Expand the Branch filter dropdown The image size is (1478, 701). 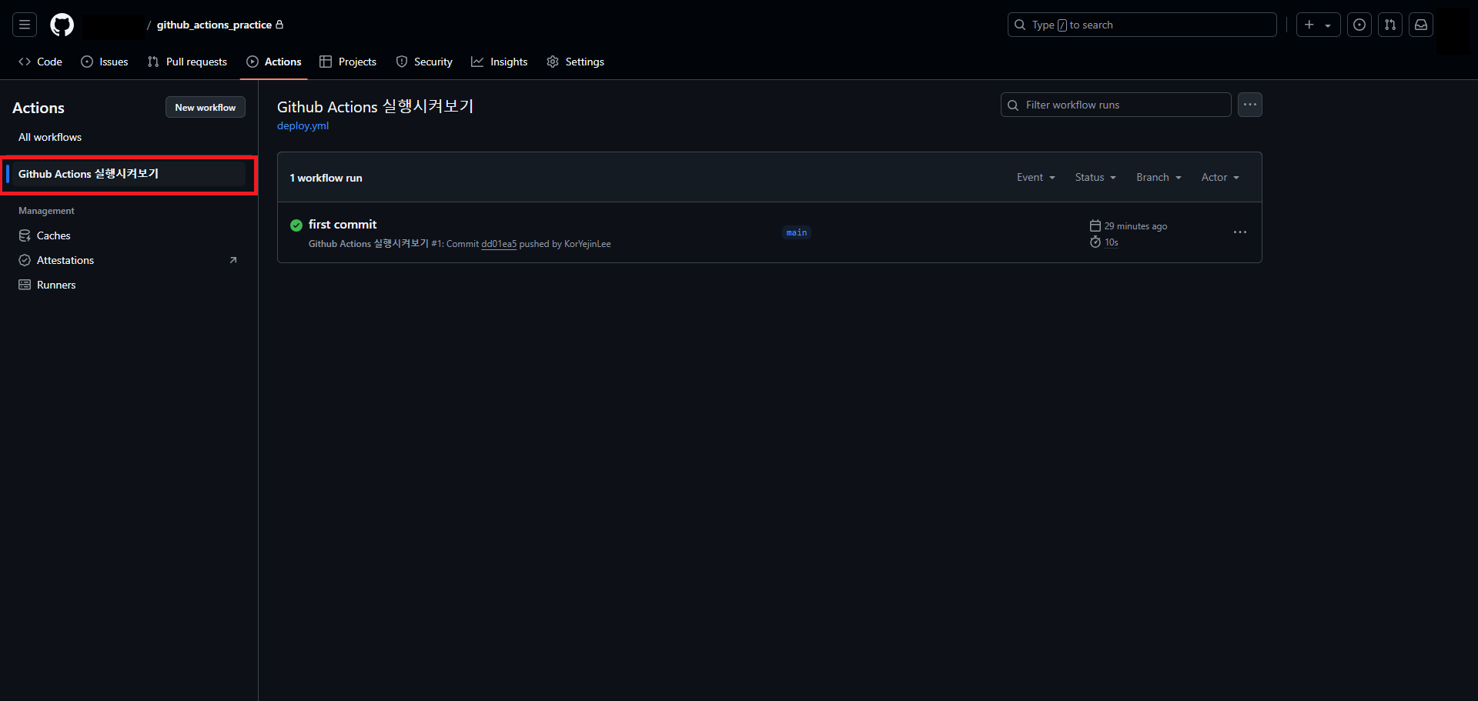(x=1158, y=177)
